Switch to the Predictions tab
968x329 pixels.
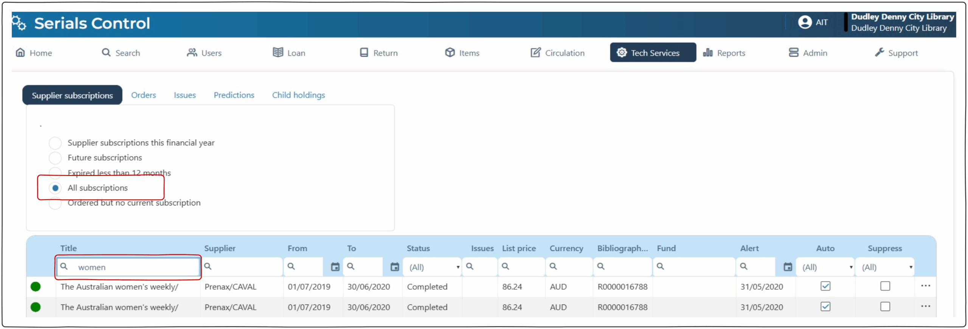point(234,95)
